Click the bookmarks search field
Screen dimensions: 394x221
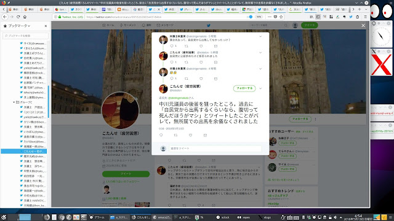[25, 36]
